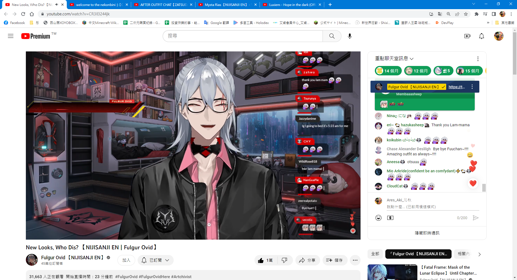Like the video thumbs-up button
The width and height of the screenshot is (517, 280).
tap(266, 260)
